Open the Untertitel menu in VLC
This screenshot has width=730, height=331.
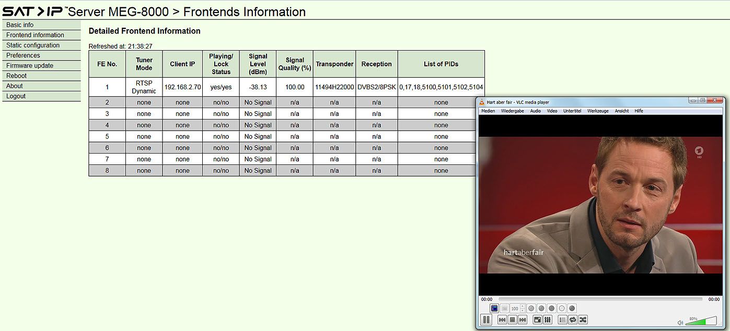pos(572,111)
